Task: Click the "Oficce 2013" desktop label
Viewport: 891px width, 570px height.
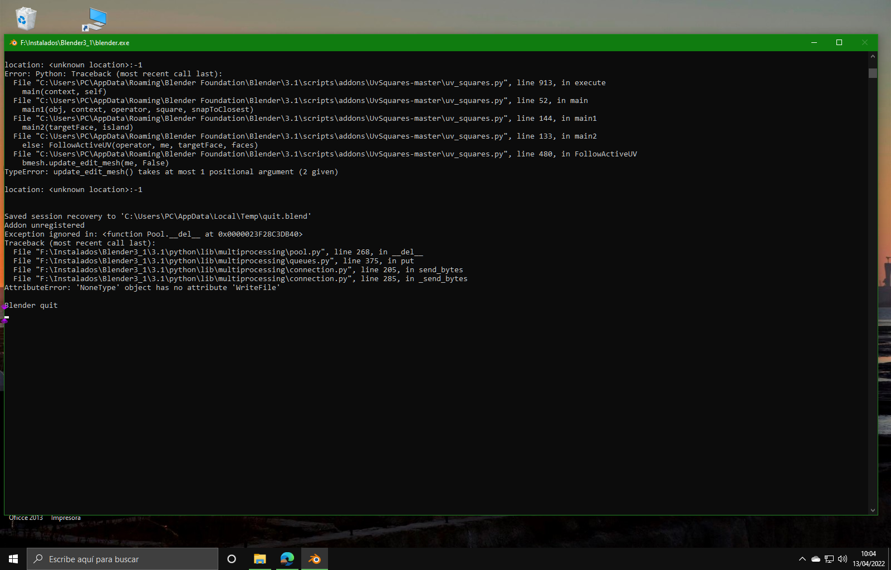Action: (26, 518)
